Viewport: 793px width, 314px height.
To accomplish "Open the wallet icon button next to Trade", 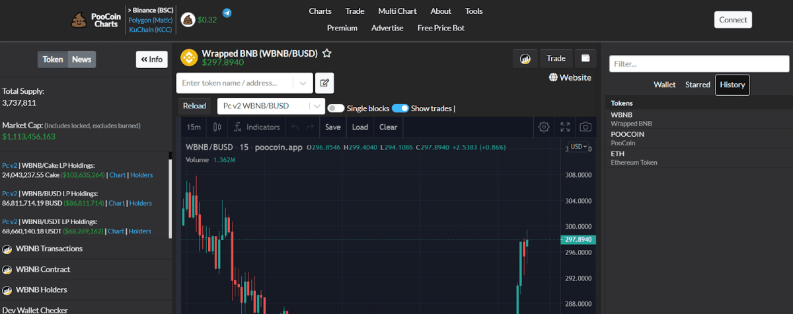I will pos(585,58).
